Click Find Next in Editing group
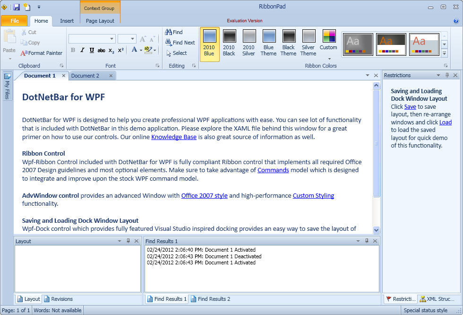 180,42
